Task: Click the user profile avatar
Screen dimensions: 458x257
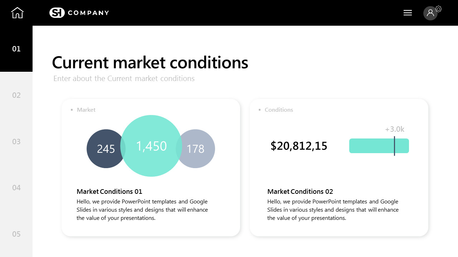Action: [430, 13]
